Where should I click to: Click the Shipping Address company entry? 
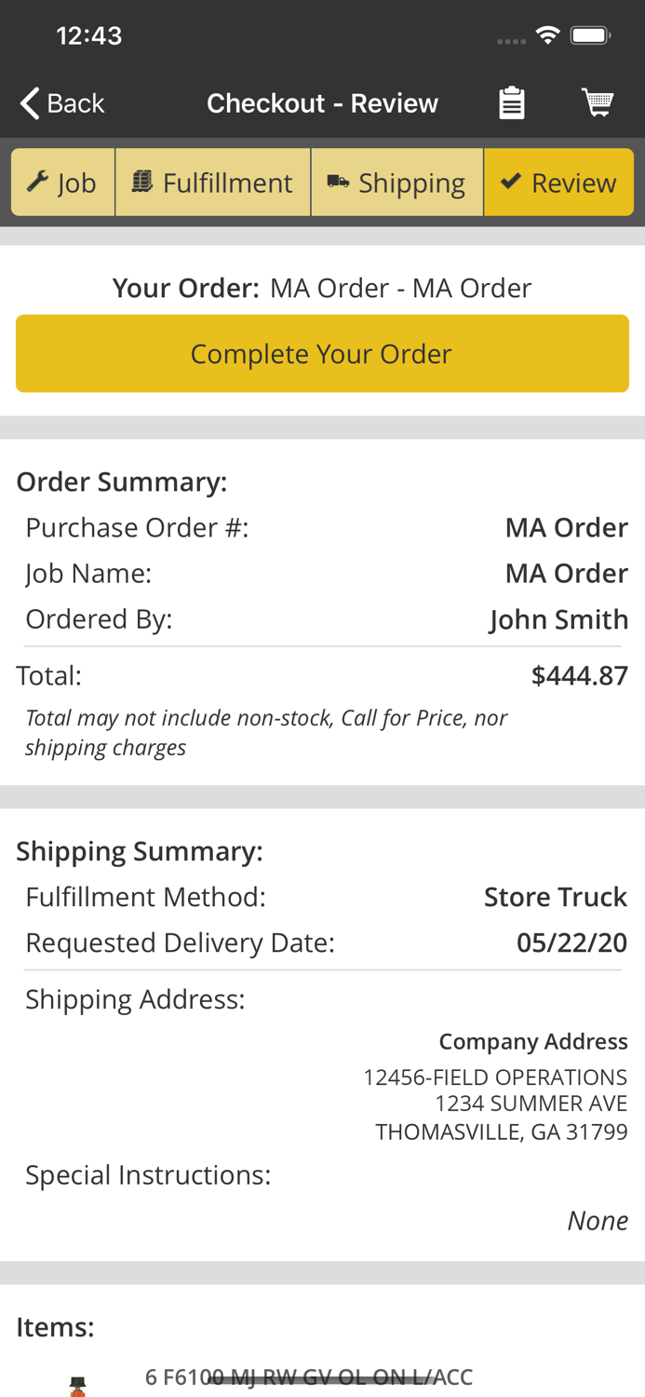[533, 1041]
